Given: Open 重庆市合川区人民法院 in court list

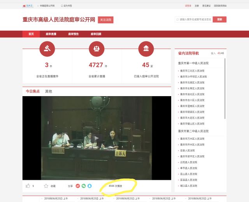Looking at the screenshot, I should [192, 100].
